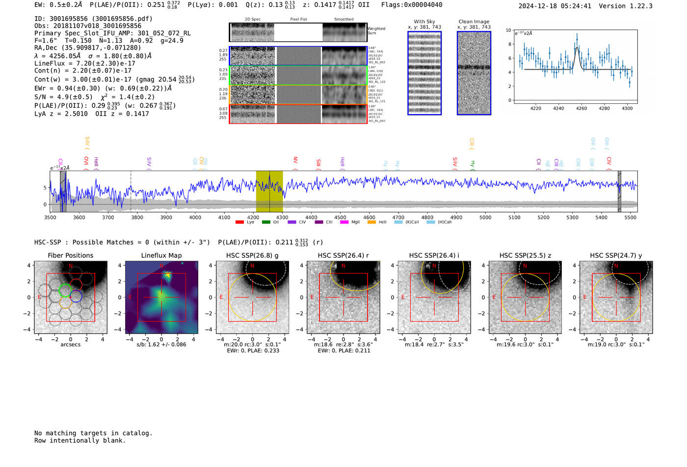Select the blue-bordered fiber spectrum row
The image size is (687, 467).
(298, 56)
